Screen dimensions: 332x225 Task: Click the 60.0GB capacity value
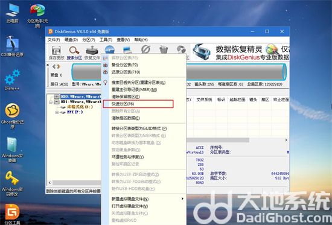[x=197, y=174]
